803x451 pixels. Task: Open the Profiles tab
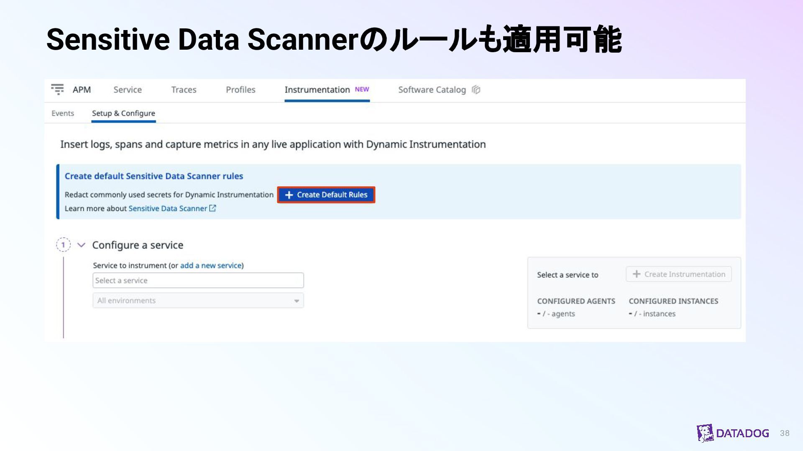[x=240, y=90]
